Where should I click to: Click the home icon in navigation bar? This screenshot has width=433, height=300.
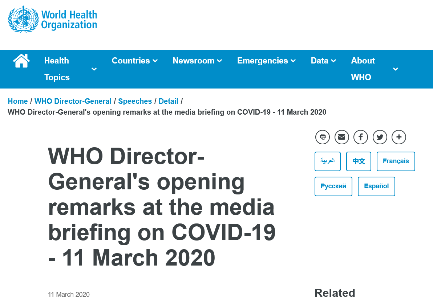pyautogui.click(x=21, y=61)
